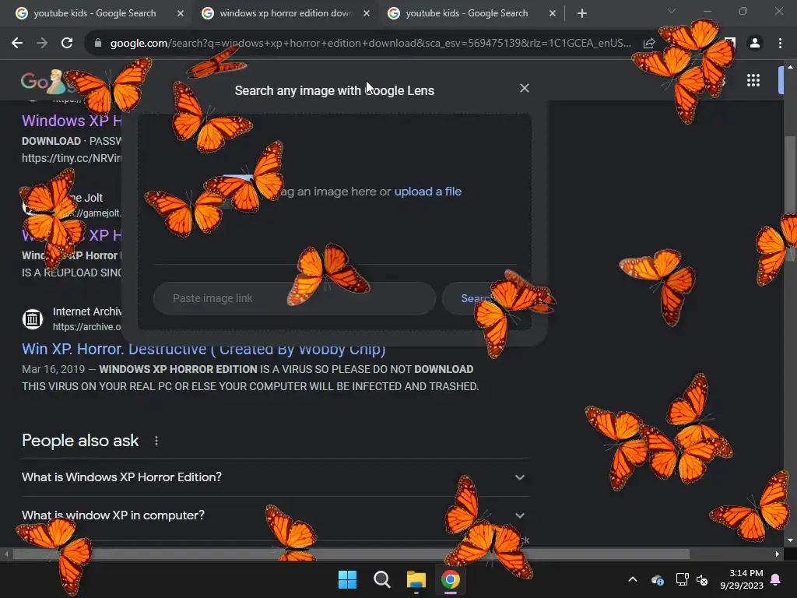Click Chrome icon in taskbar
This screenshot has width=797, height=598.
[451, 579]
